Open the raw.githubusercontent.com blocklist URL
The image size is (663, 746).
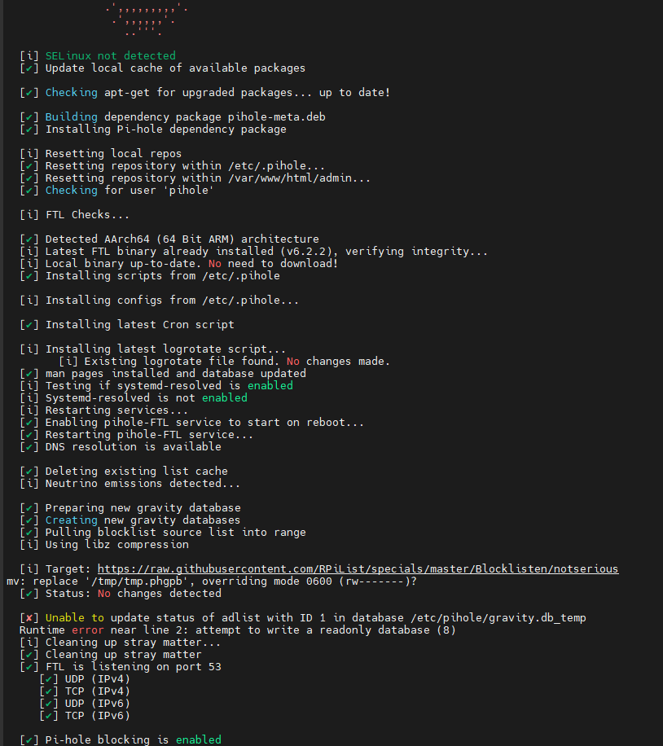point(358,569)
